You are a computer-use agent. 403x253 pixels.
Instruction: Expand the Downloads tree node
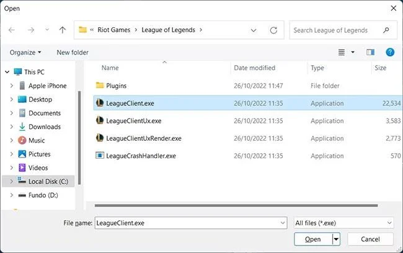tap(12, 126)
